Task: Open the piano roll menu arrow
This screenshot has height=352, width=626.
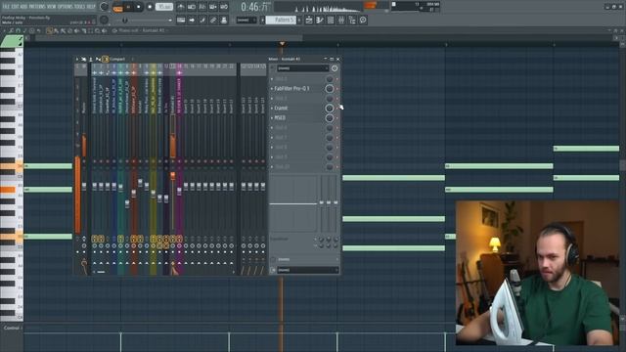Action: point(3,30)
